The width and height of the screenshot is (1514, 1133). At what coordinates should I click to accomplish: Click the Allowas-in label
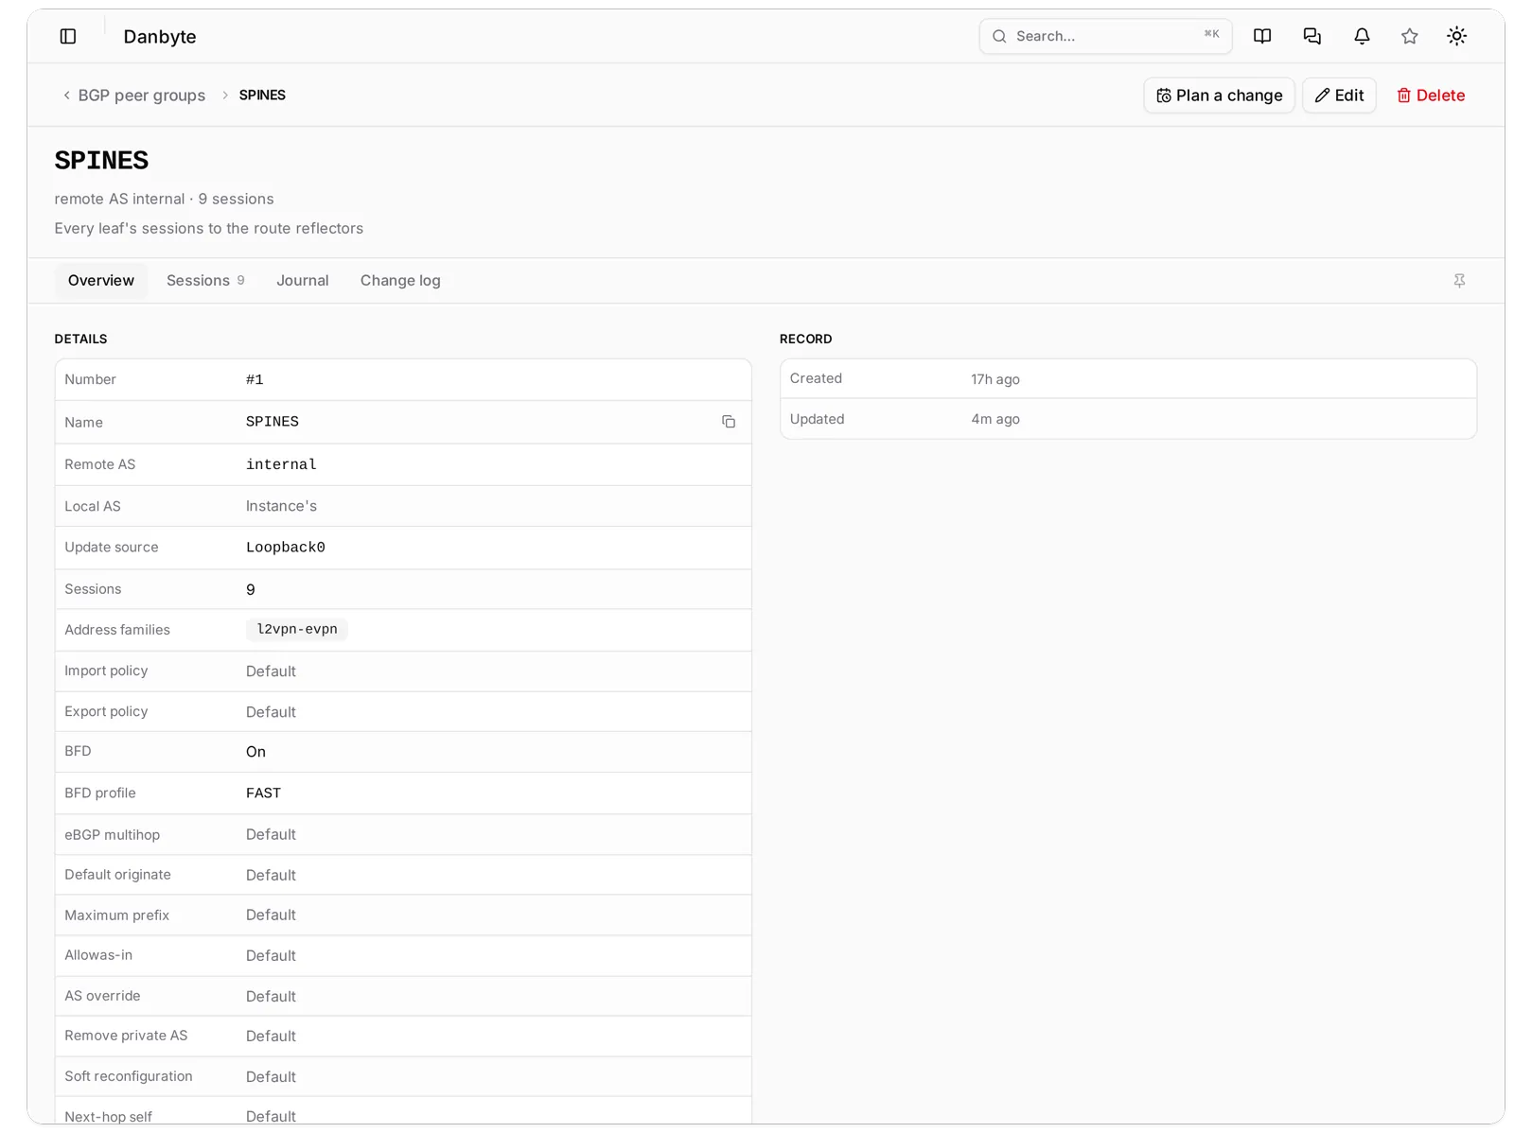pos(98,955)
